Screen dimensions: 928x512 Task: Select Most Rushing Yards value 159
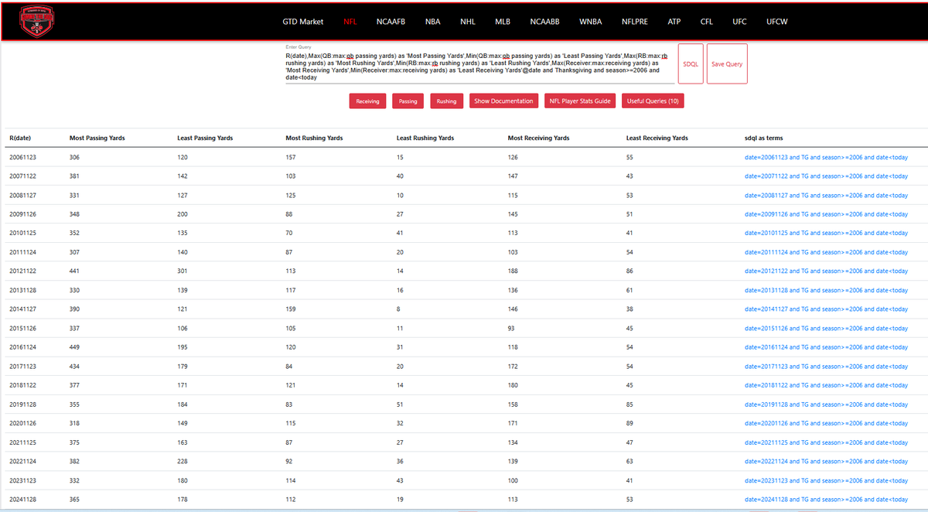pyautogui.click(x=292, y=309)
